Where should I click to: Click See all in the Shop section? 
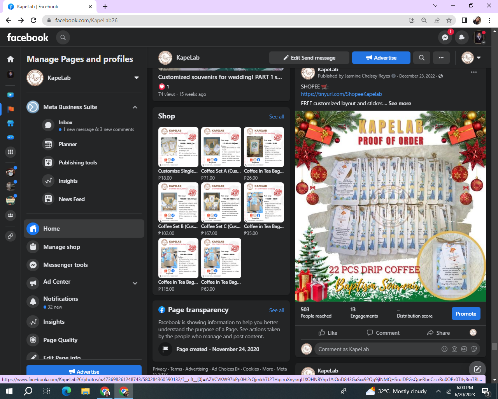coord(277,117)
